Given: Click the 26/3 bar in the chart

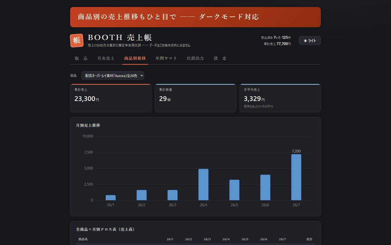Looking at the screenshot, I should [x=173, y=195].
